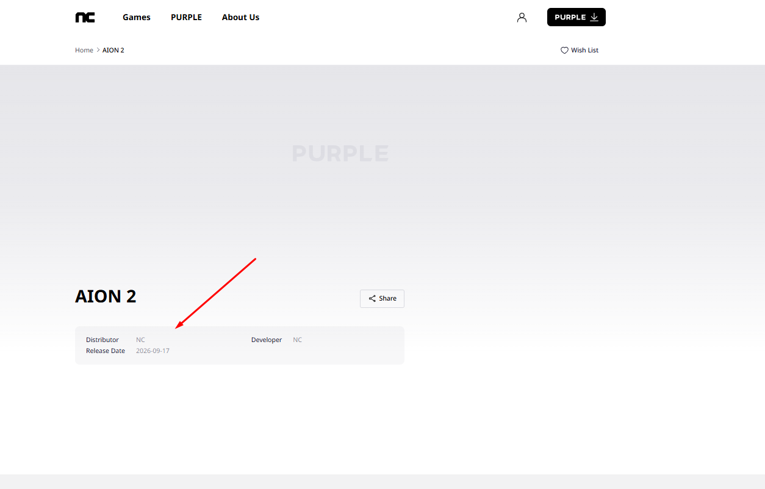Select the Distributor label
The height and width of the screenshot is (489, 765).
pos(102,340)
